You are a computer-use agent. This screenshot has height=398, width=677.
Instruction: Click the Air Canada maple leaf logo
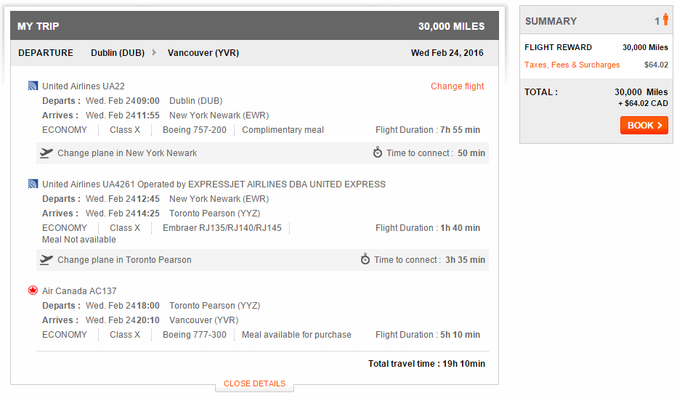point(33,291)
